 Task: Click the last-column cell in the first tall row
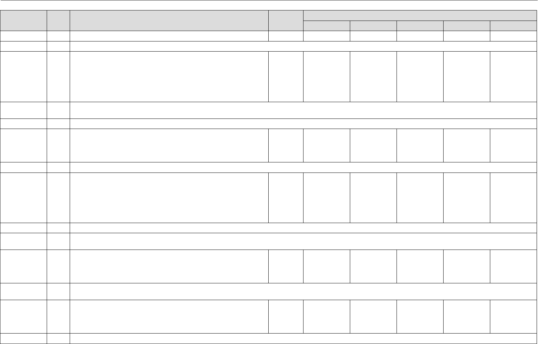pos(513,77)
